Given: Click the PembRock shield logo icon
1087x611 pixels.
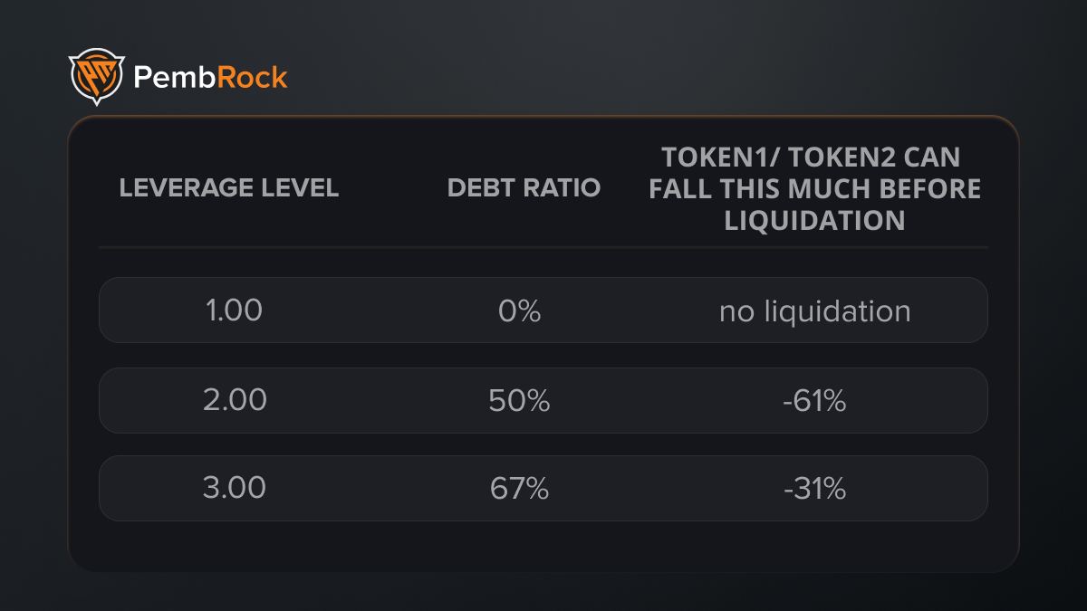Looking at the screenshot, I should click(x=95, y=77).
